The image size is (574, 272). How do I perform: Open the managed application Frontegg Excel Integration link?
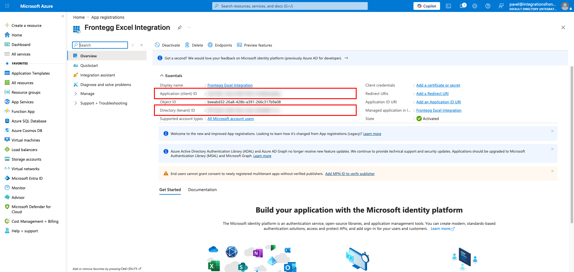coord(439,110)
